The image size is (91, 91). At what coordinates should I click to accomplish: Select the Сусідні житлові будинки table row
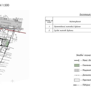pos(68,30)
